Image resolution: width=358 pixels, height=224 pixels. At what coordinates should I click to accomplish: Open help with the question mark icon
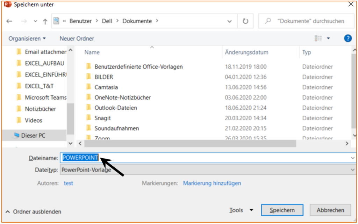coord(348,38)
